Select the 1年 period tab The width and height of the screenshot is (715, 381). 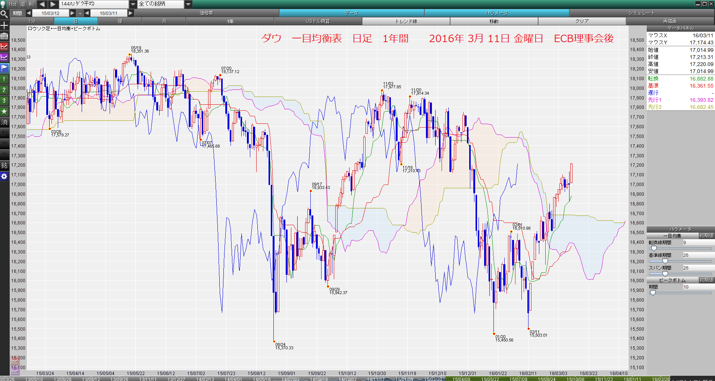230,21
